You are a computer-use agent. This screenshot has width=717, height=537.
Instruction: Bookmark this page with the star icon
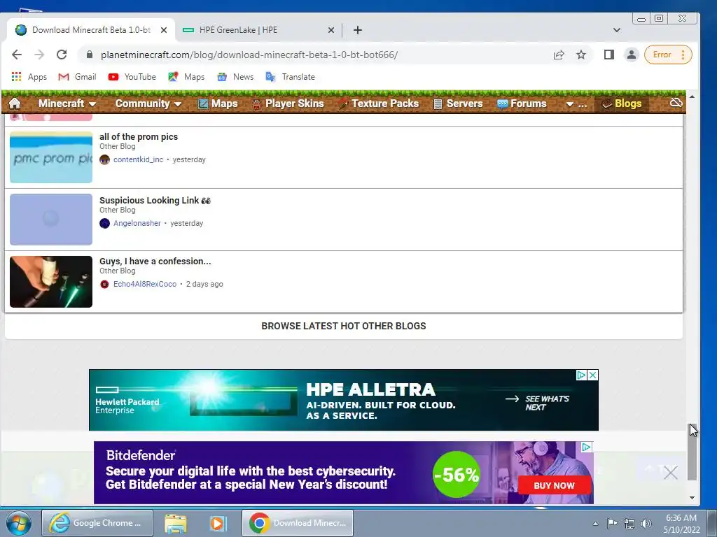pyautogui.click(x=580, y=55)
